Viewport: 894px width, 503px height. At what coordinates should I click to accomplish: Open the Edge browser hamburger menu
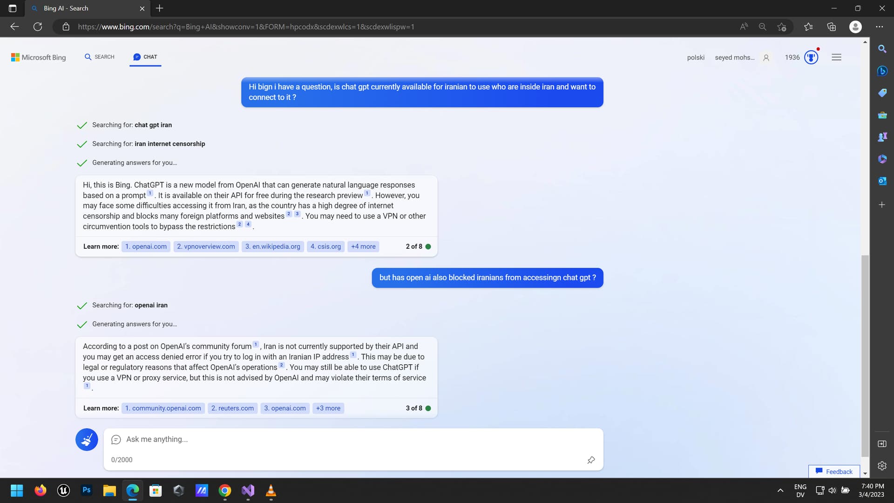[837, 57]
